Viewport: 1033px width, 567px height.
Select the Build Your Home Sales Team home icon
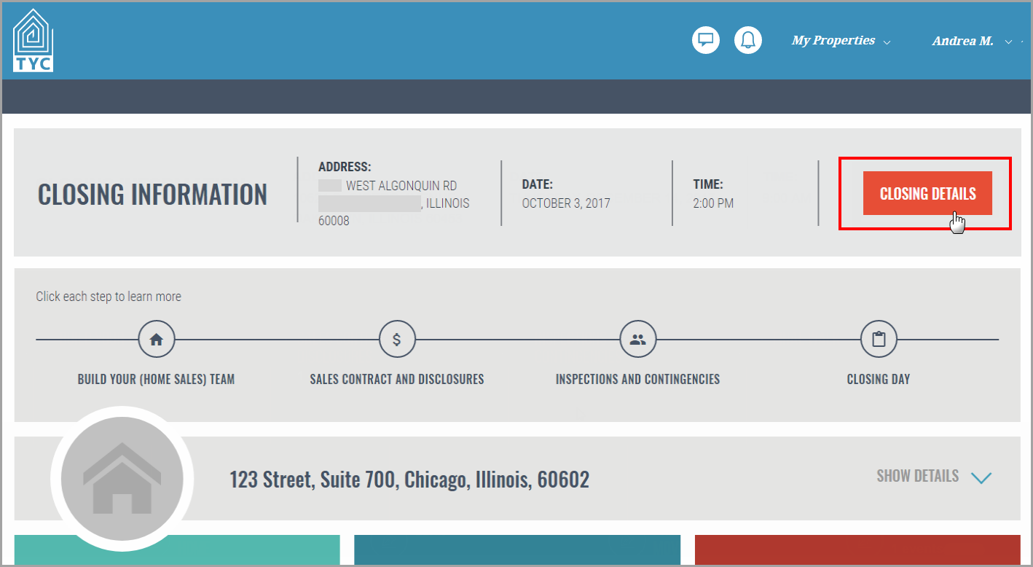(x=157, y=338)
